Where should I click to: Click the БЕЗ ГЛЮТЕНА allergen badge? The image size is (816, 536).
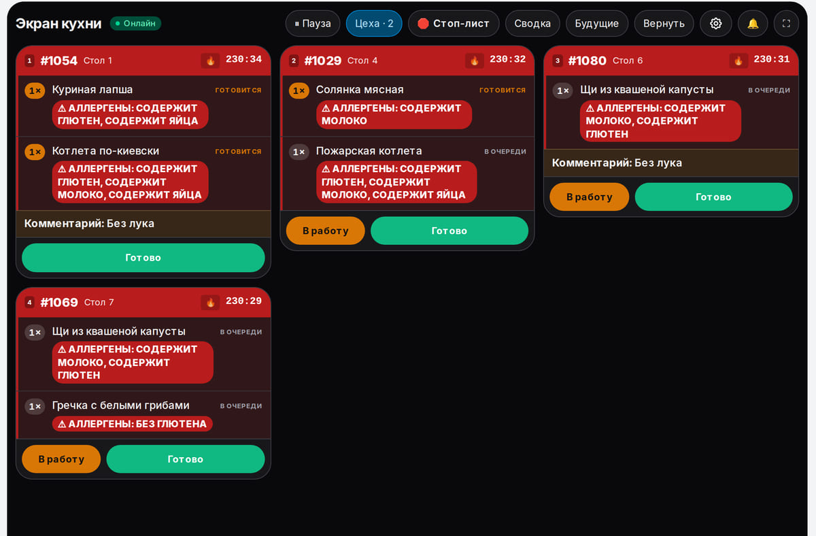tap(133, 424)
